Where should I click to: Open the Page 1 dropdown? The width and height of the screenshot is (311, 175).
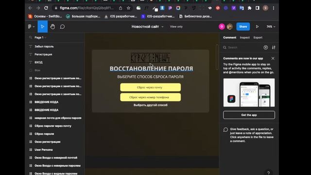[40, 37]
